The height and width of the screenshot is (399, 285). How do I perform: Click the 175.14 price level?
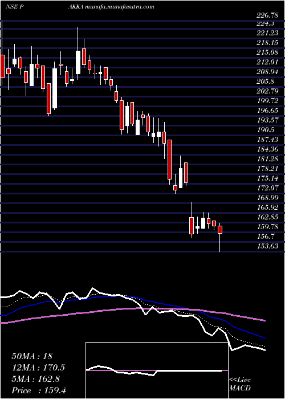coord(267,178)
